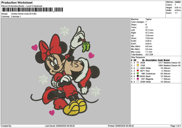Image resolution: width=182 pixels, height=128 pixels.
Task: Click the design name mickey-minnie xmas-25
Action: (24, 14)
